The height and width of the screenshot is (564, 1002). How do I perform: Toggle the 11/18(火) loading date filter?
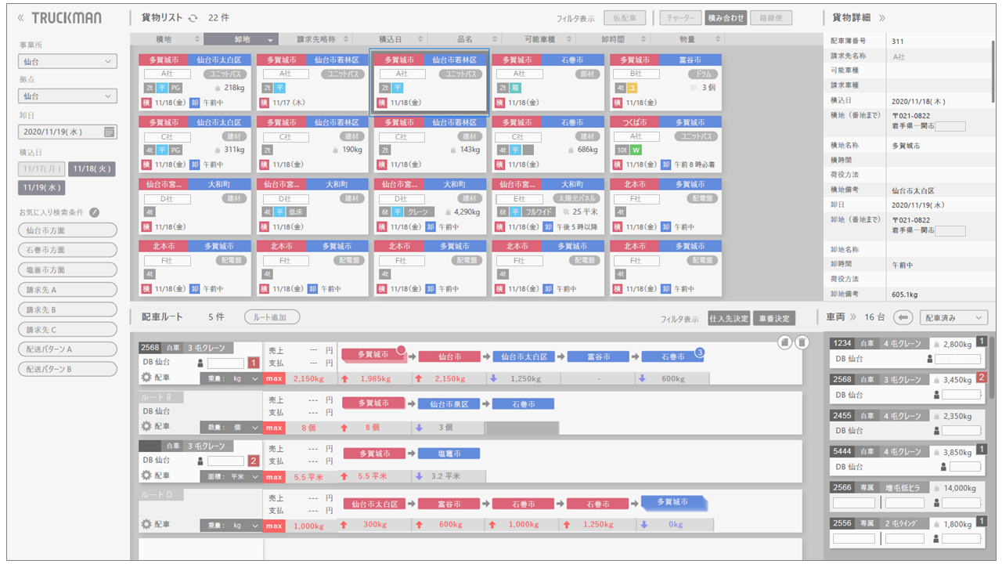point(91,168)
